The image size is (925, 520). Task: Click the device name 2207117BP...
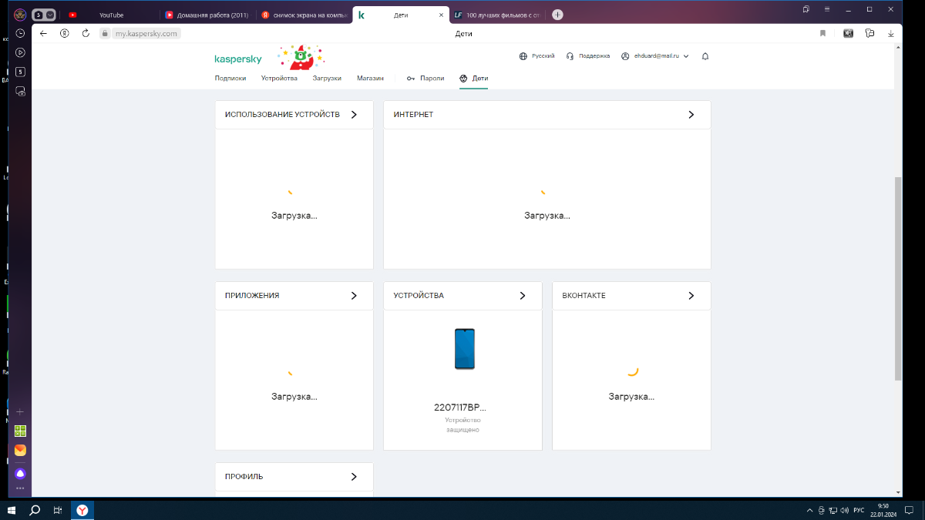pos(460,408)
